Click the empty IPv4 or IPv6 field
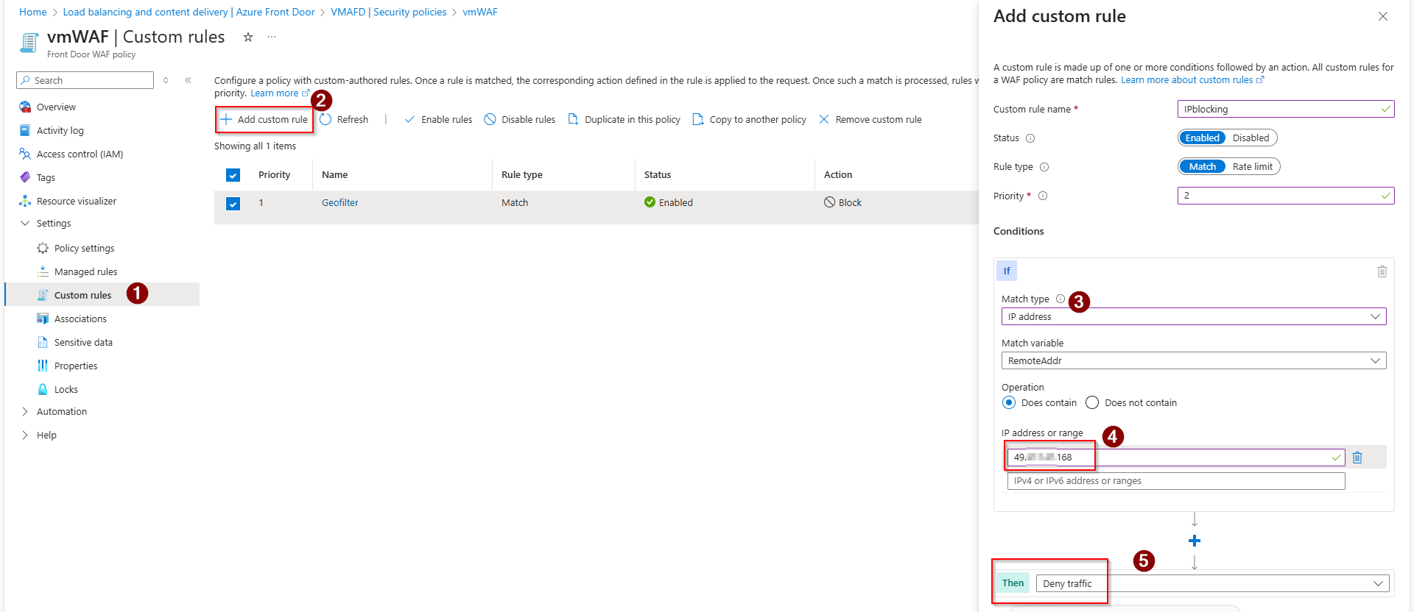This screenshot has width=1414, height=612. (x=1175, y=480)
